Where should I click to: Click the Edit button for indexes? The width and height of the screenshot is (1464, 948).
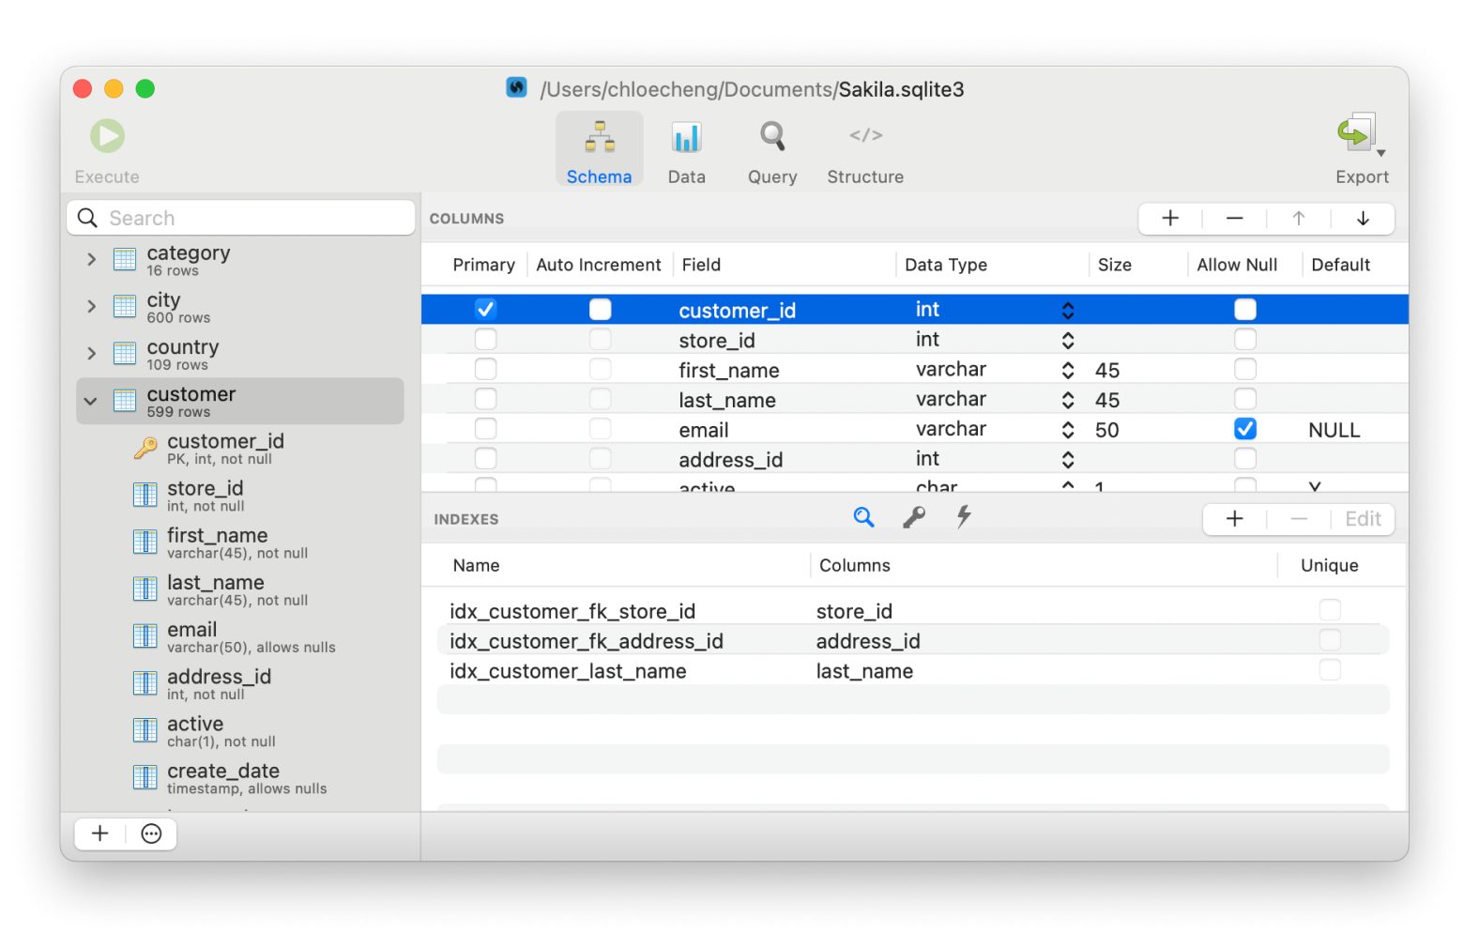pos(1363,519)
